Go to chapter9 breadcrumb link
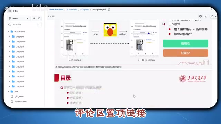 tap(85, 9)
